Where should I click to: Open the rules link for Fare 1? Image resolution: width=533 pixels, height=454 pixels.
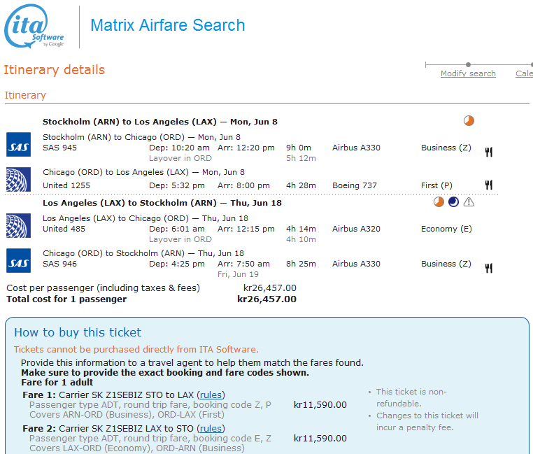(x=211, y=395)
